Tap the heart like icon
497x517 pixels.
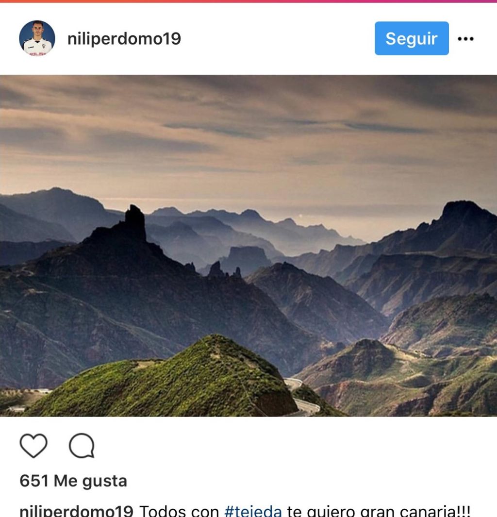pos(33,446)
